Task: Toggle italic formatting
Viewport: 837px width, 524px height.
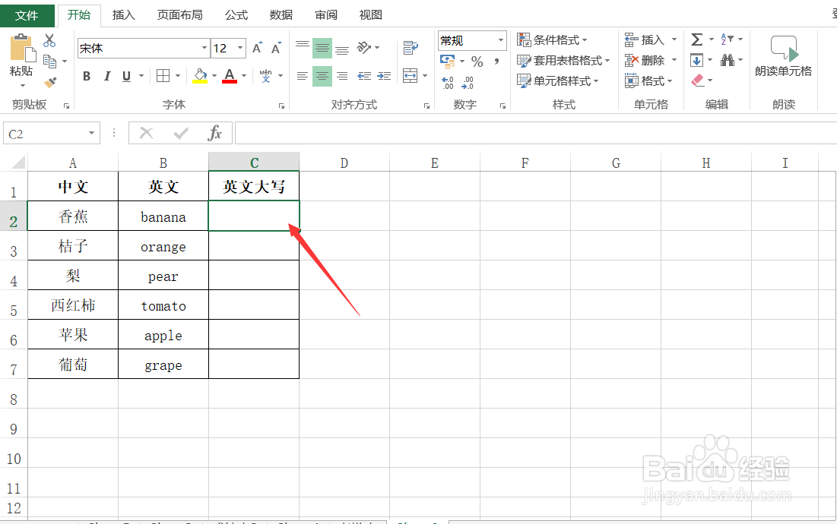Action: pos(106,76)
